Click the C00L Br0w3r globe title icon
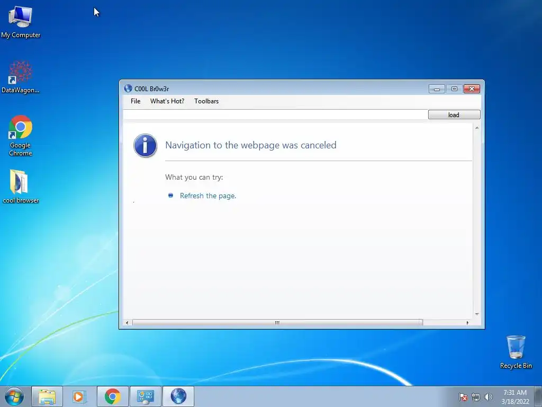Screen dimensions: 542x407 pos(128,89)
